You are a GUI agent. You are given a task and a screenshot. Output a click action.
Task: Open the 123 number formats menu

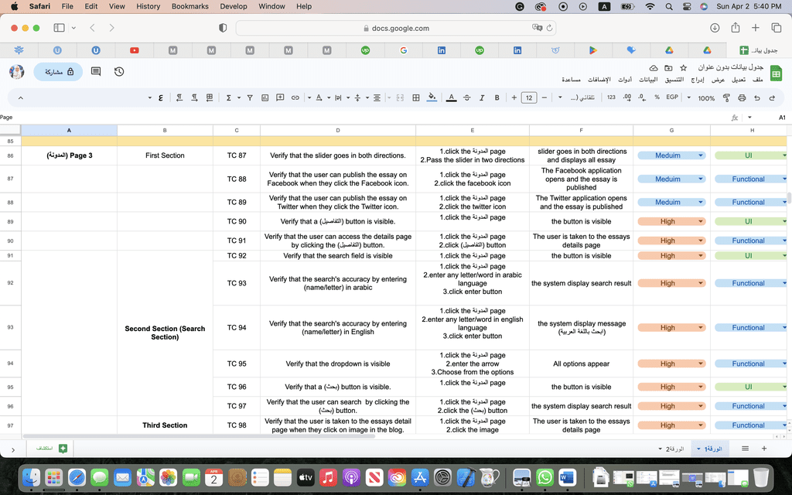[x=611, y=97]
